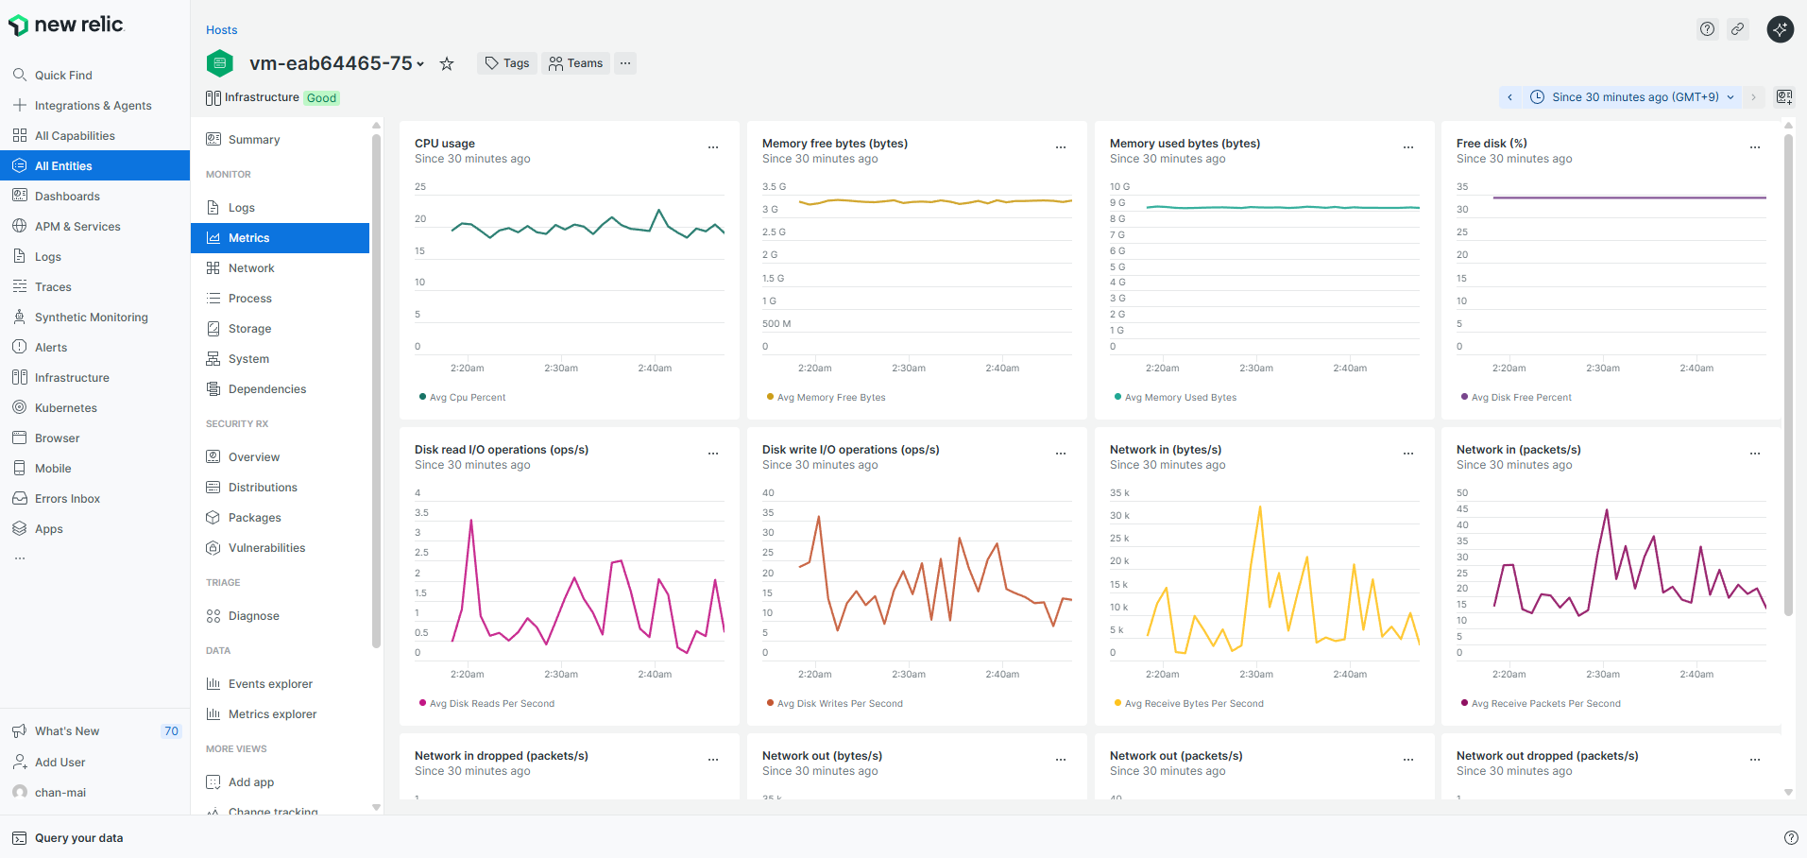Open the Process view

point(280,298)
